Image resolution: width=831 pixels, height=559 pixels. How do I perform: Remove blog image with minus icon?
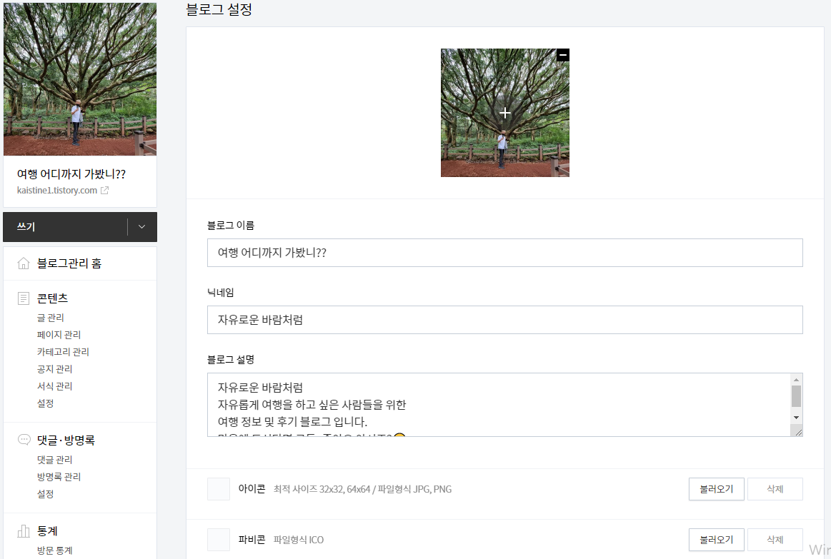[563, 55]
